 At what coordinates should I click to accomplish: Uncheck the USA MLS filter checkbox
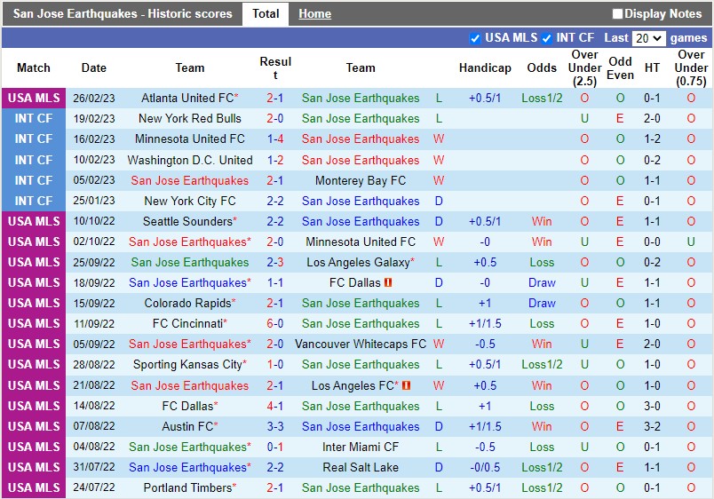[x=475, y=38]
